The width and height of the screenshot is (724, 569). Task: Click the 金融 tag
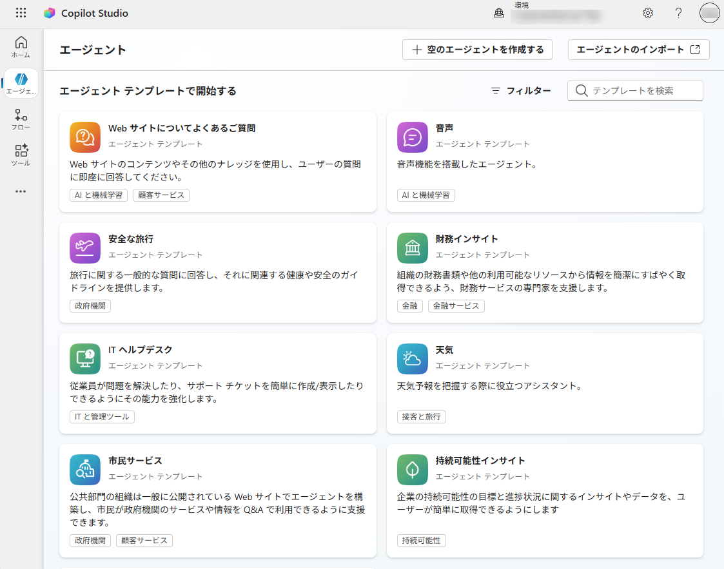click(x=409, y=306)
